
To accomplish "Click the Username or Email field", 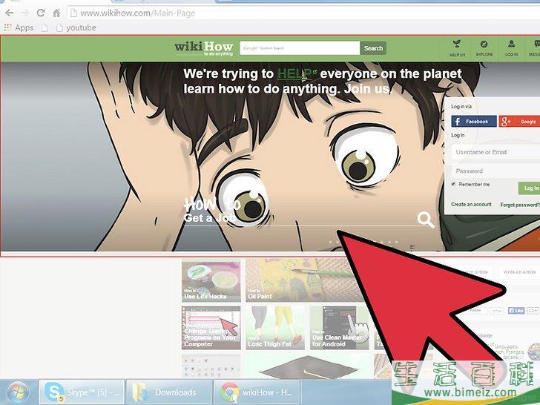I will click(x=495, y=152).
